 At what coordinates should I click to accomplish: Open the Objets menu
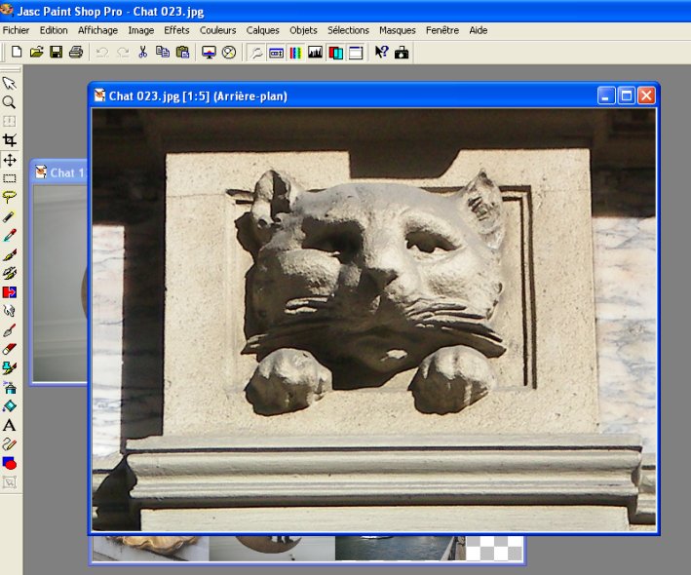coord(303,30)
